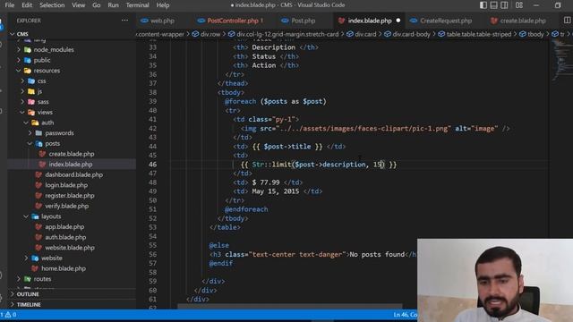Open verify.blade.php file
573x322 pixels.
coord(66,206)
